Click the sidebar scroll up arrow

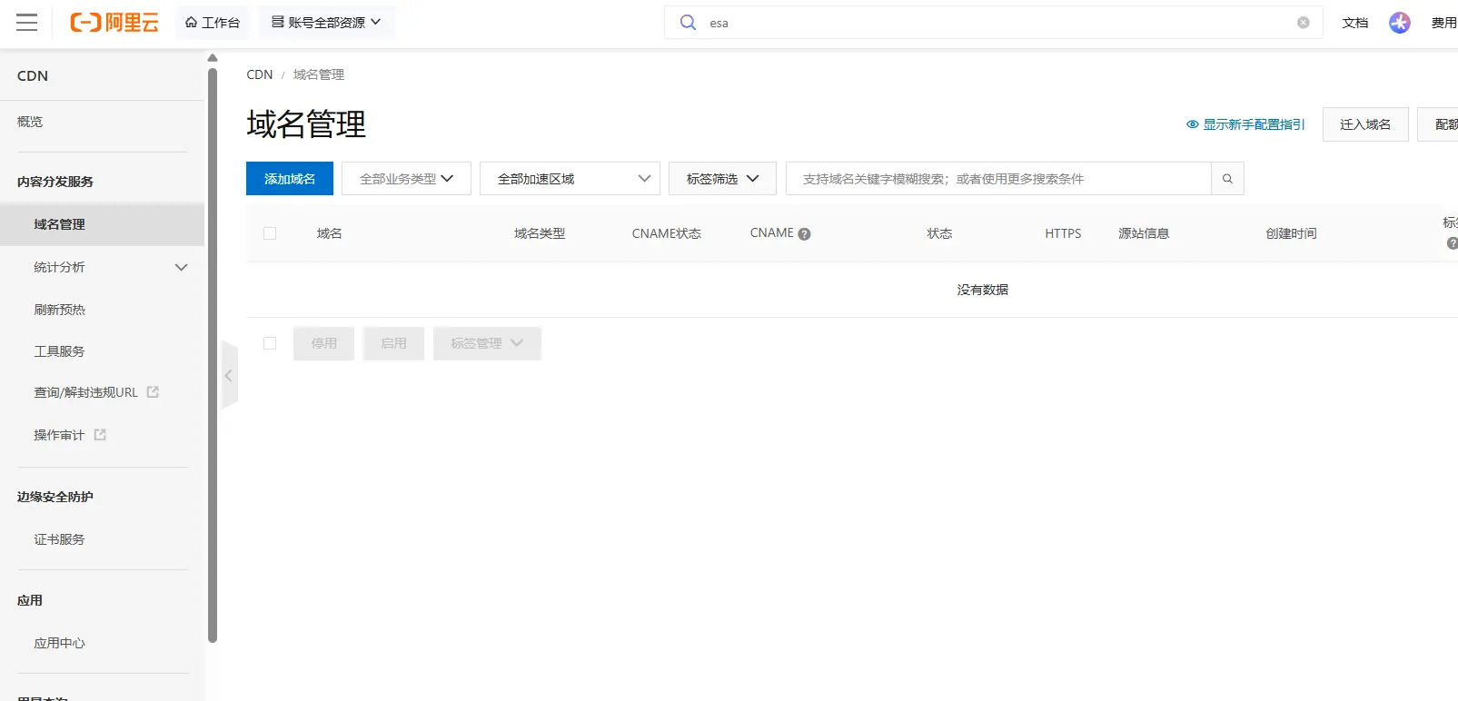(213, 58)
